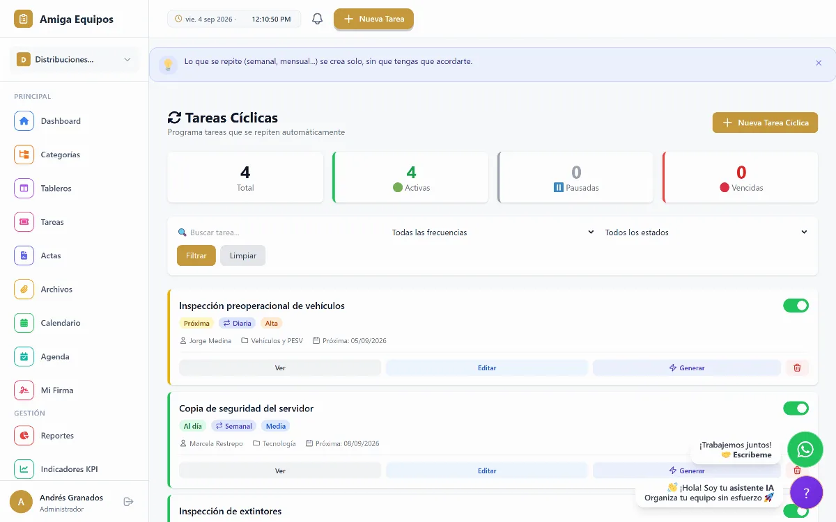Viewport: 836px width, 522px height.
Task: Click the Pausadas stat card
Action: [x=575, y=177]
